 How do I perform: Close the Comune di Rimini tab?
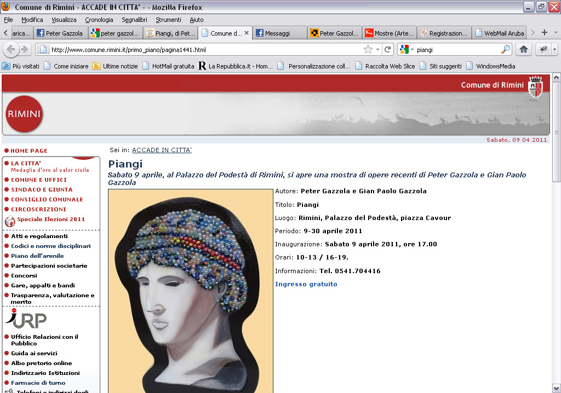pos(246,33)
